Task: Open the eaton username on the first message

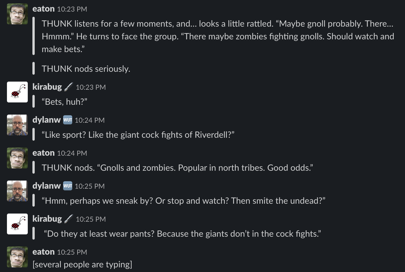Action: point(43,9)
